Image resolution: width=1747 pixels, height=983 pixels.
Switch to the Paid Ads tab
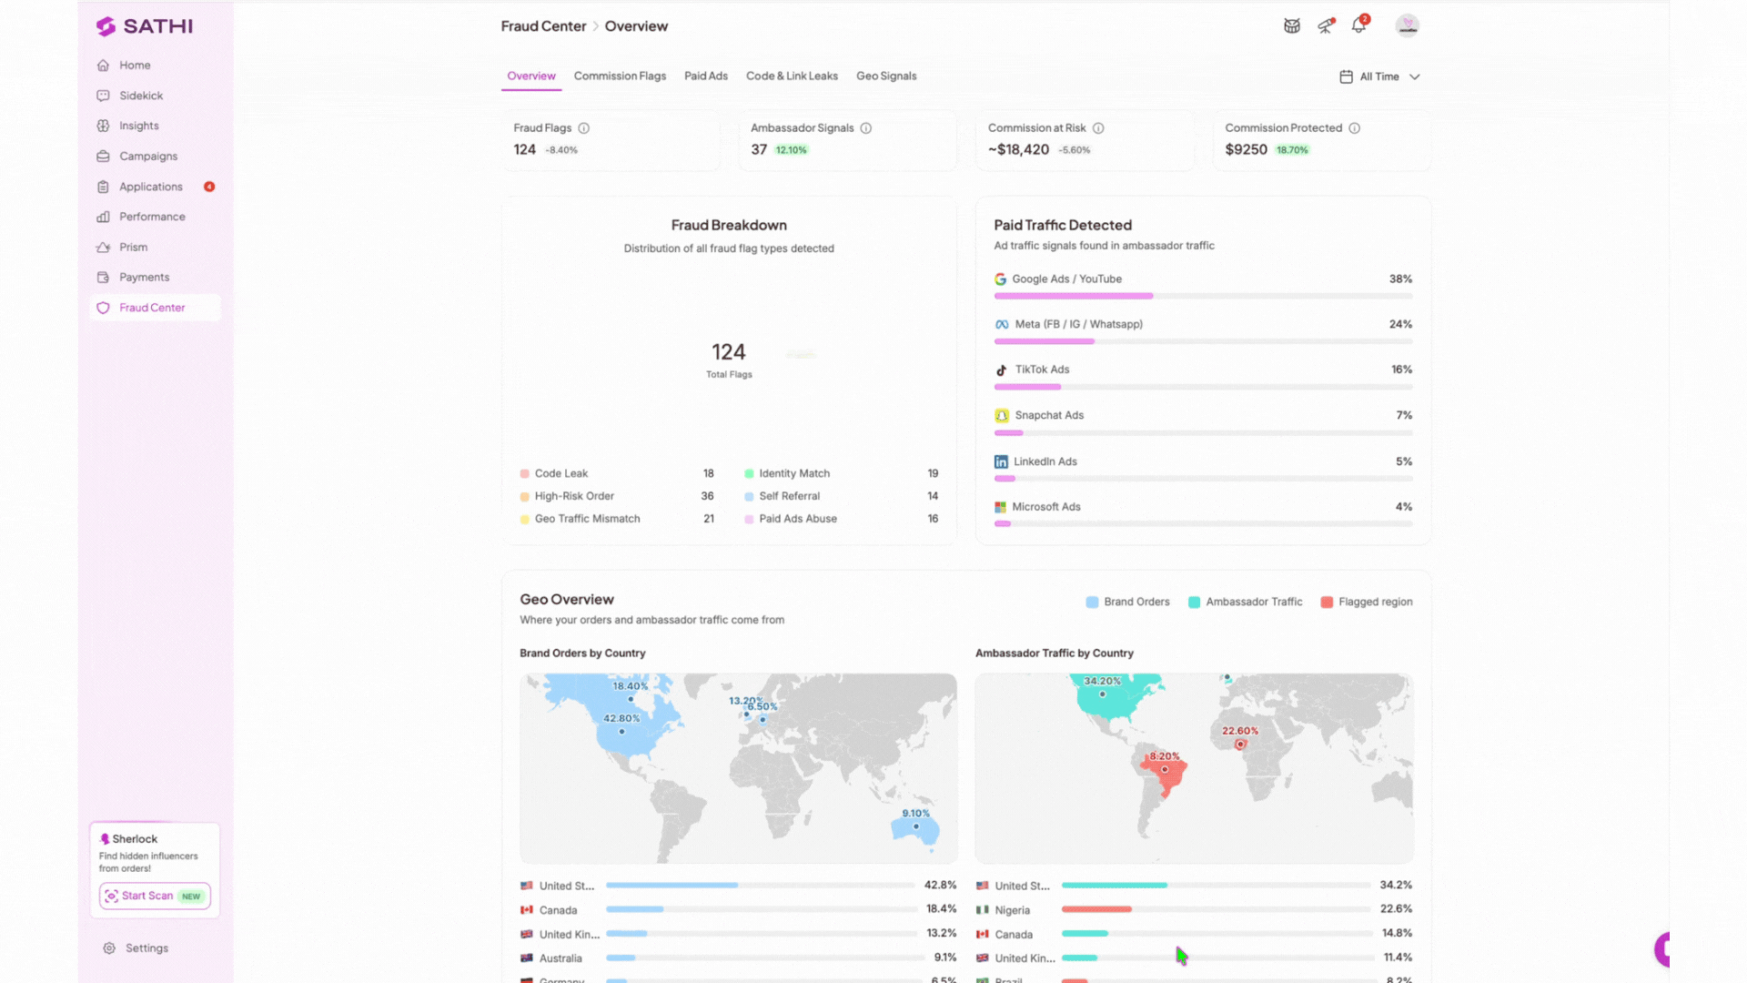(706, 76)
